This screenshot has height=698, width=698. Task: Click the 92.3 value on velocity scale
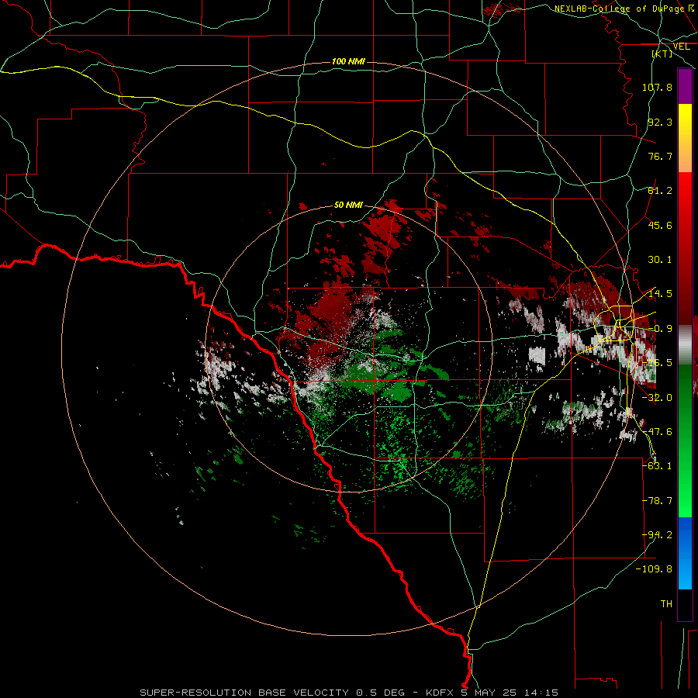(660, 122)
